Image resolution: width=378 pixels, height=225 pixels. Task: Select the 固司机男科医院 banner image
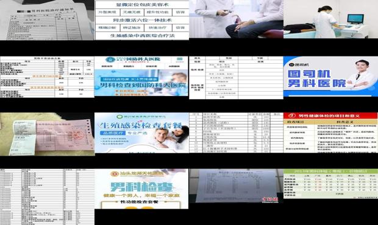(330, 77)
